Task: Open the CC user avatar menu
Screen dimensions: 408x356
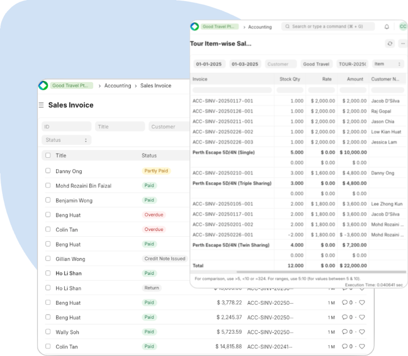Action: [x=403, y=27]
